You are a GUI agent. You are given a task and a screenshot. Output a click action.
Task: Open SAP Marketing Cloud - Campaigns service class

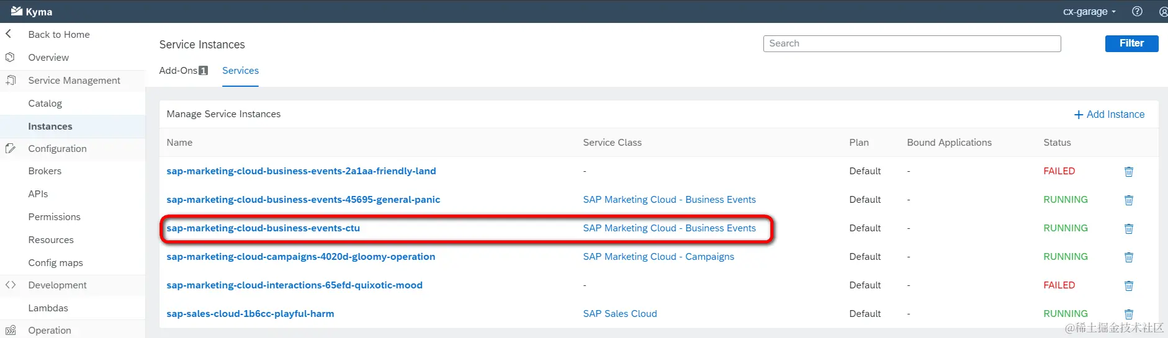tap(658, 257)
